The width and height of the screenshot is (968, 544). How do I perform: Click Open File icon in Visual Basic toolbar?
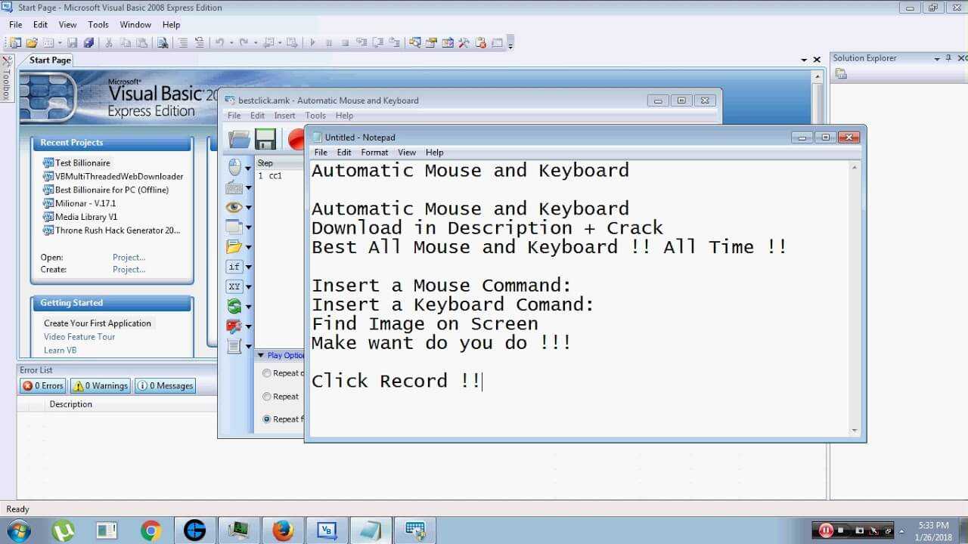pyautogui.click(x=32, y=43)
